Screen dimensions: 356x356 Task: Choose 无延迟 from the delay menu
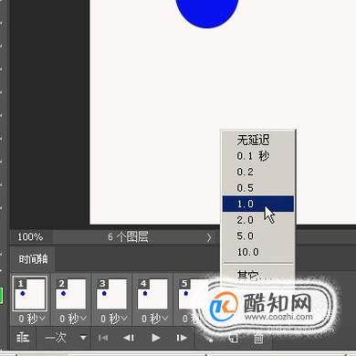point(258,140)
